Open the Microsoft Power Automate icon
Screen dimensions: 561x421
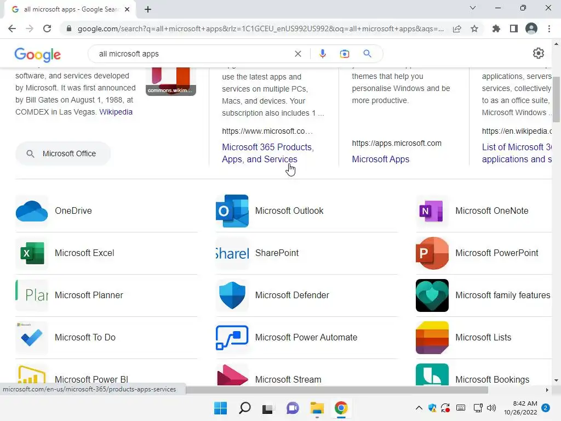232,338
